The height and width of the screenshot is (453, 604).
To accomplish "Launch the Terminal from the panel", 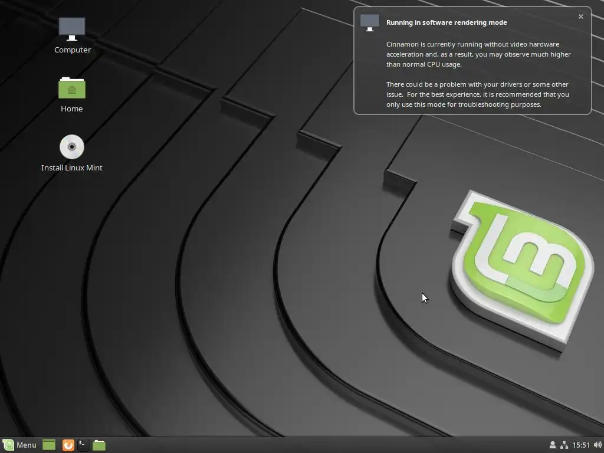I will (84, 445).
